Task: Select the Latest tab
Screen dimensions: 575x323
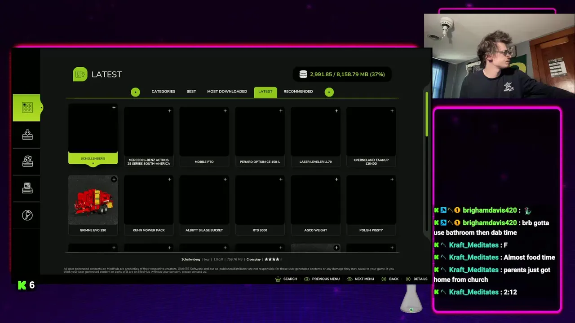Action: coord(265,92)
